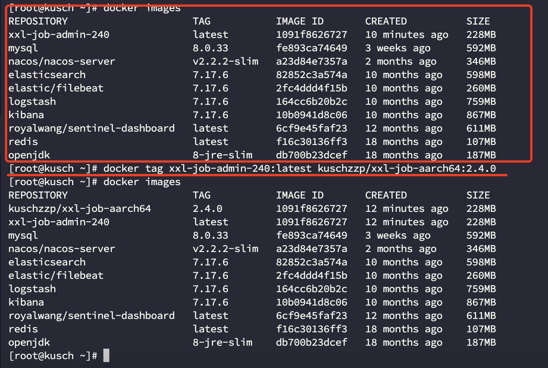
Task: Click redis entry in the first listing
Action: pyautogui.click(x=23, y=142)
